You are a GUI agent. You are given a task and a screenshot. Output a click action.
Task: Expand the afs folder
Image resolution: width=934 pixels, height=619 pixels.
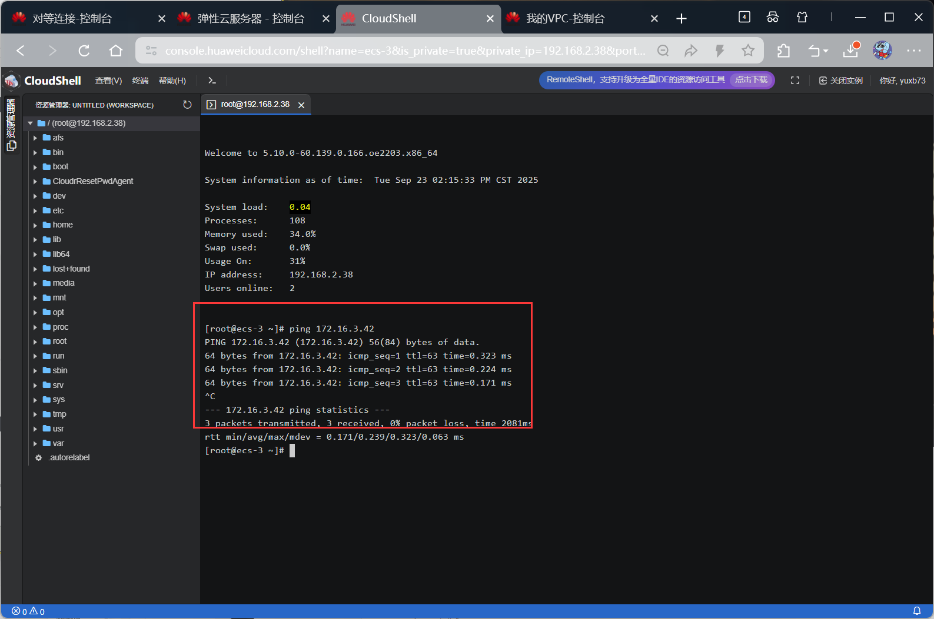pos(35,138)
